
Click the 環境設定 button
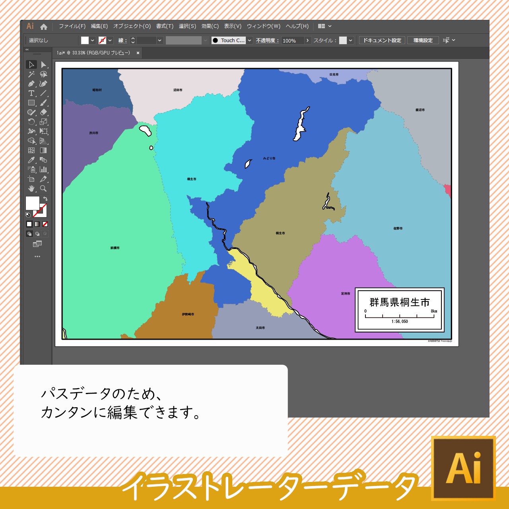point(423,40)
